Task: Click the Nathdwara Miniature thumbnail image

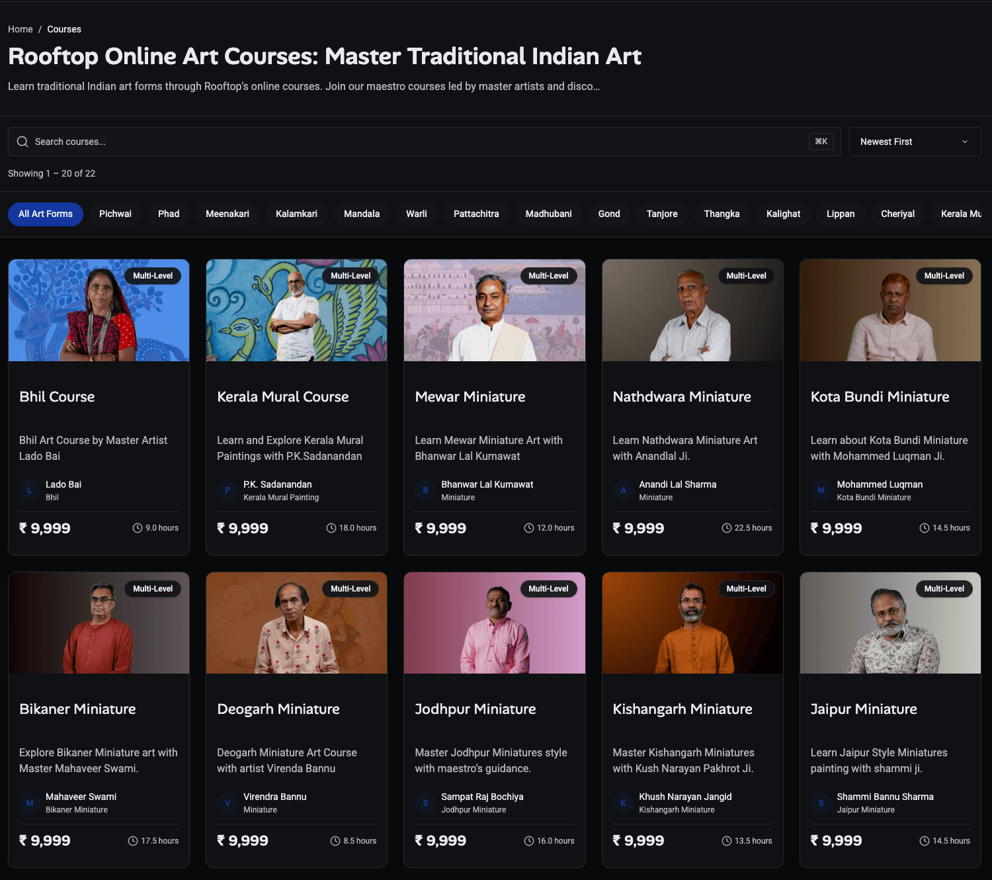Action: 692,310
